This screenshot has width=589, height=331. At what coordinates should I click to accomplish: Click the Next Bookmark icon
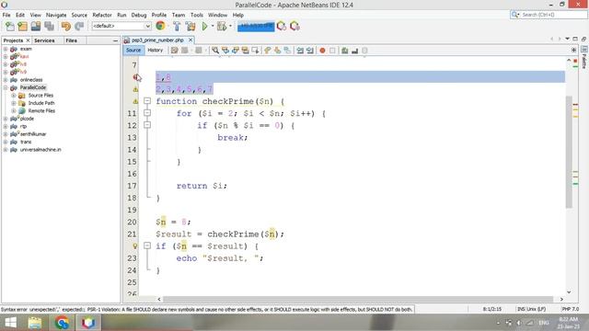pos(278,51)
